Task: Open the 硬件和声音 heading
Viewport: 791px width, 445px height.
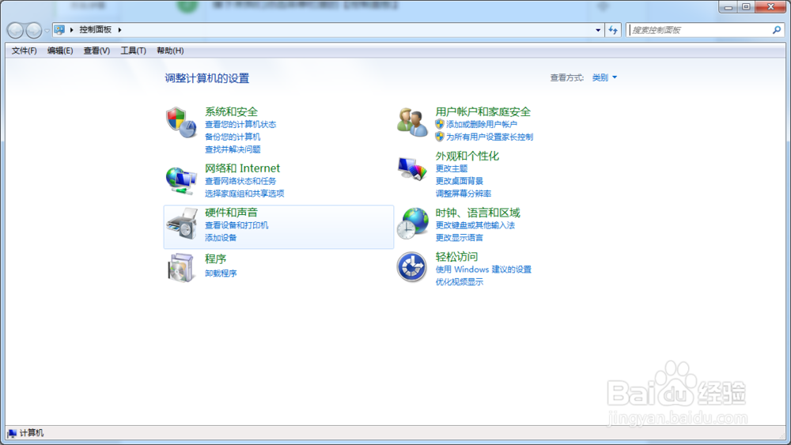Action: tap(231, 213)
